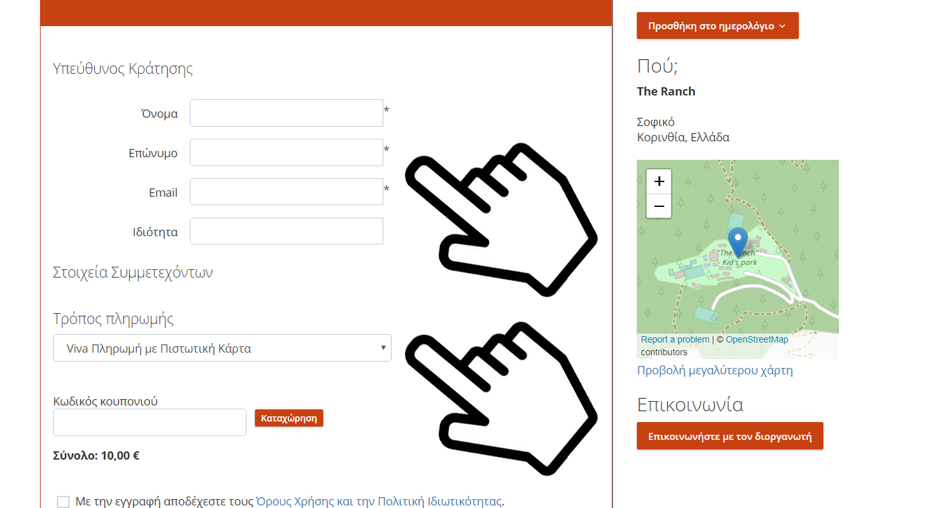
Task: Click the lower pointing hand graphic
Action: 500,398
